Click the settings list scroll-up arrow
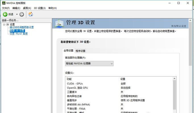 click(x=174, y=79)
